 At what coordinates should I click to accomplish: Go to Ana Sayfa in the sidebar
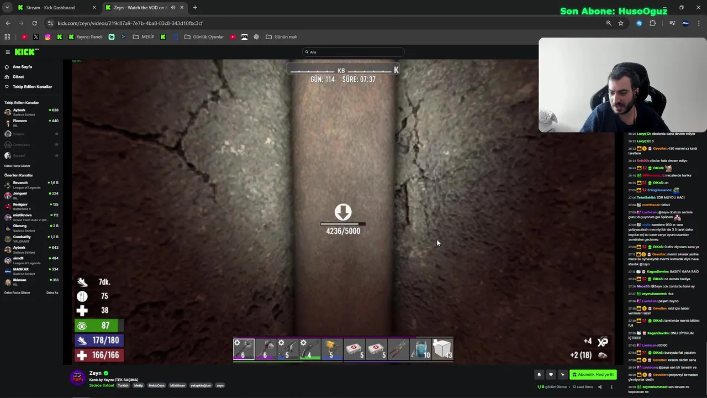tap(22, 67)
